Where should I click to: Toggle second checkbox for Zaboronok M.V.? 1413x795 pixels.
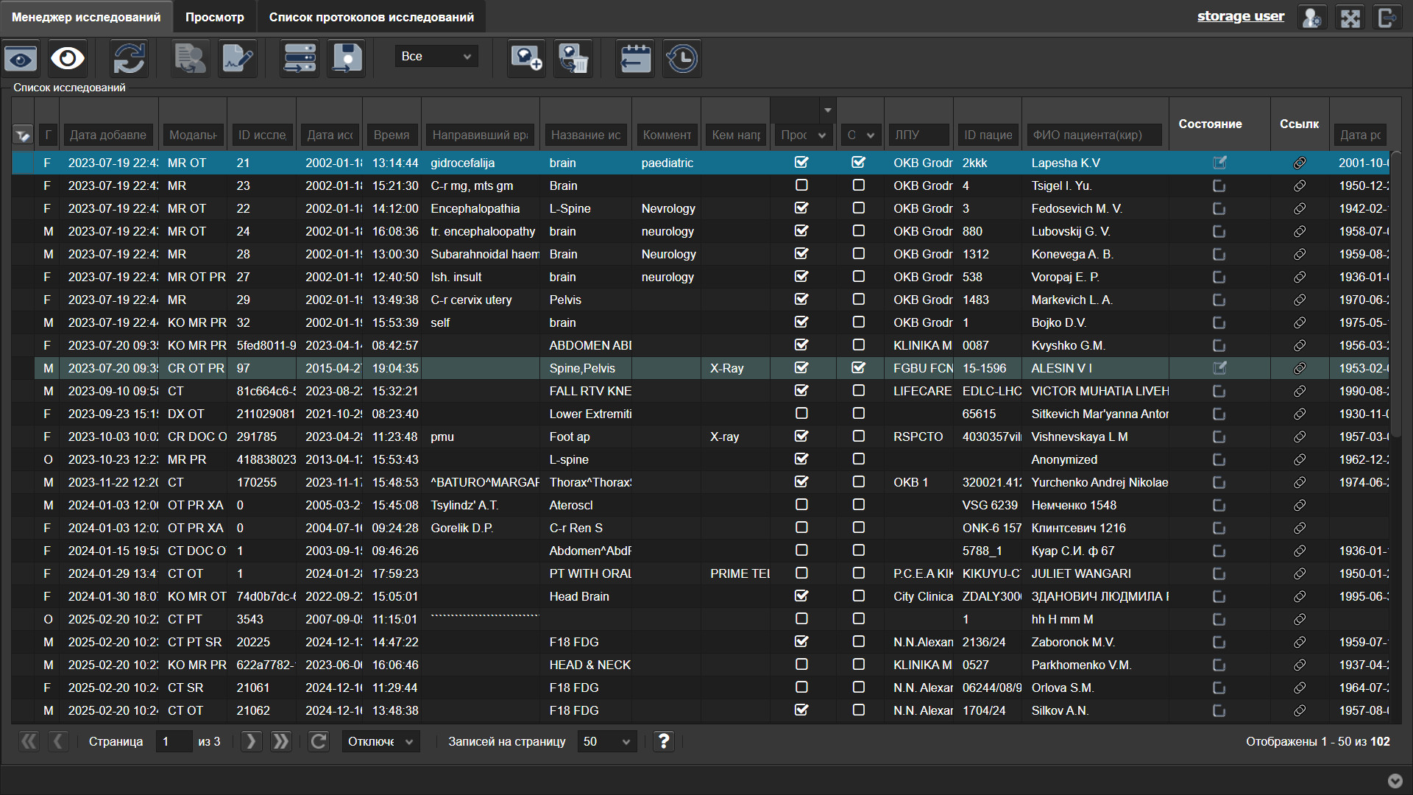[858, 642]
